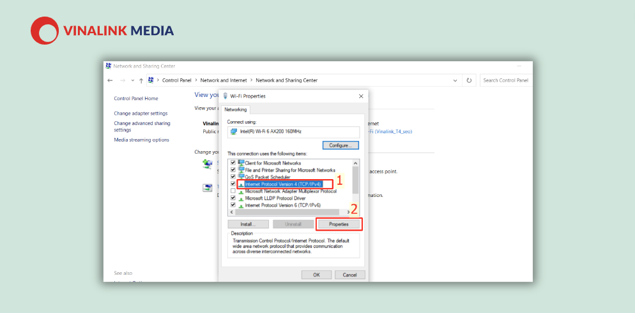Open the recent locations chevron beside Forward
This screenshot has width=635, height=313.
click(x=133, y=80)
